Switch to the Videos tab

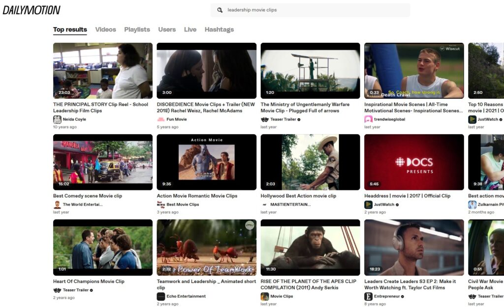[x=105, y=30]
